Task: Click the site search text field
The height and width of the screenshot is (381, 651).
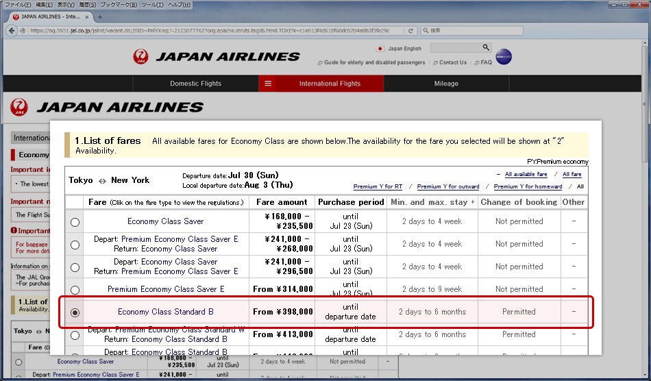Action: [454, 48]
